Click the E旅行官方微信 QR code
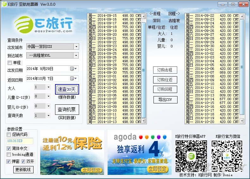Screen dimensions: 250x179 click(x=227, y=156)
